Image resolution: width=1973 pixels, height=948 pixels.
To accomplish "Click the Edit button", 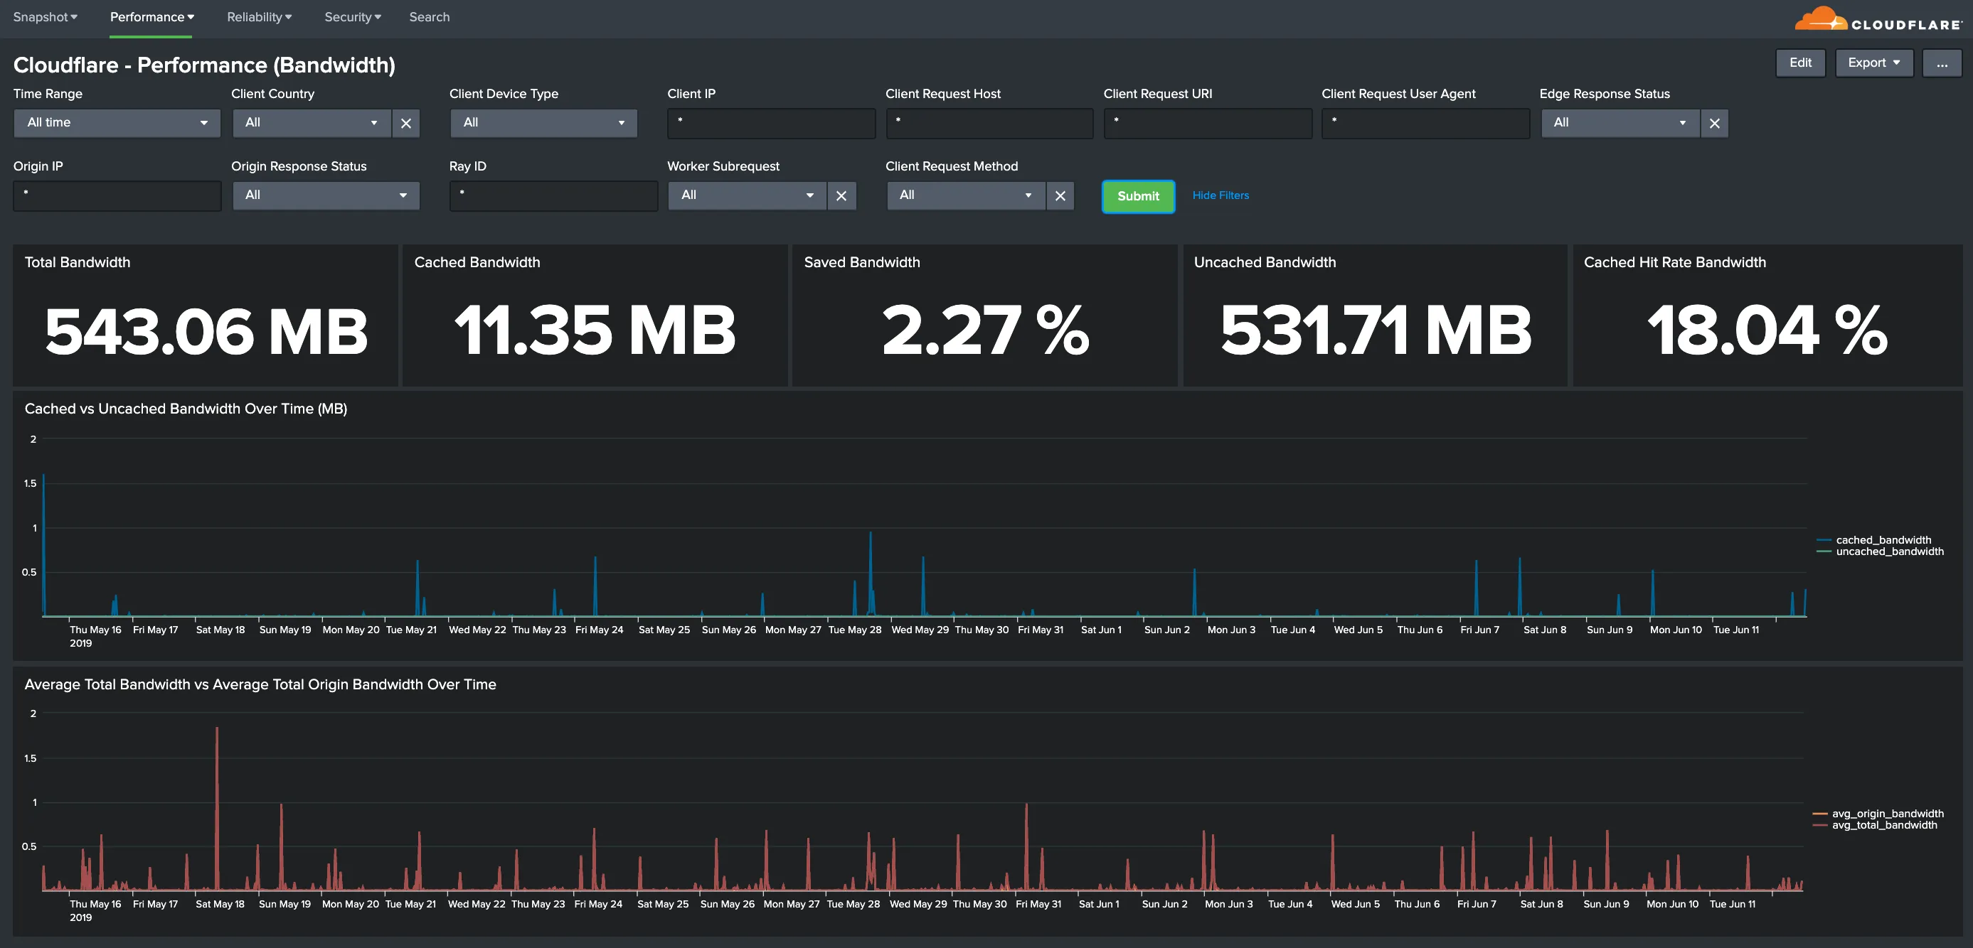I will pyautogui.click(x=1800, y=63).
